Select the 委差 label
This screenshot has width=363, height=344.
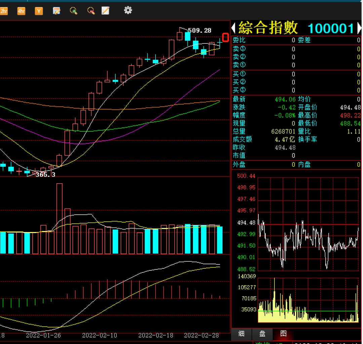pyautogui.click(x=304, y=40)
